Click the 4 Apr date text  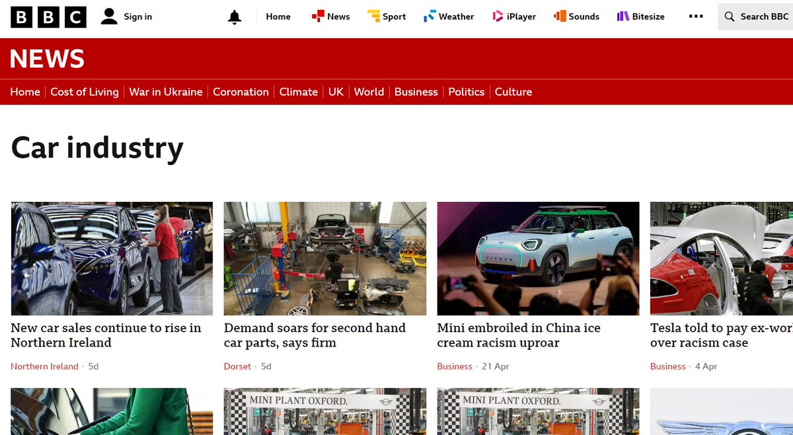click(x=706, y=366)
